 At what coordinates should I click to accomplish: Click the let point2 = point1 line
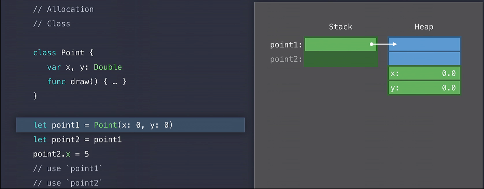(77, 140)
